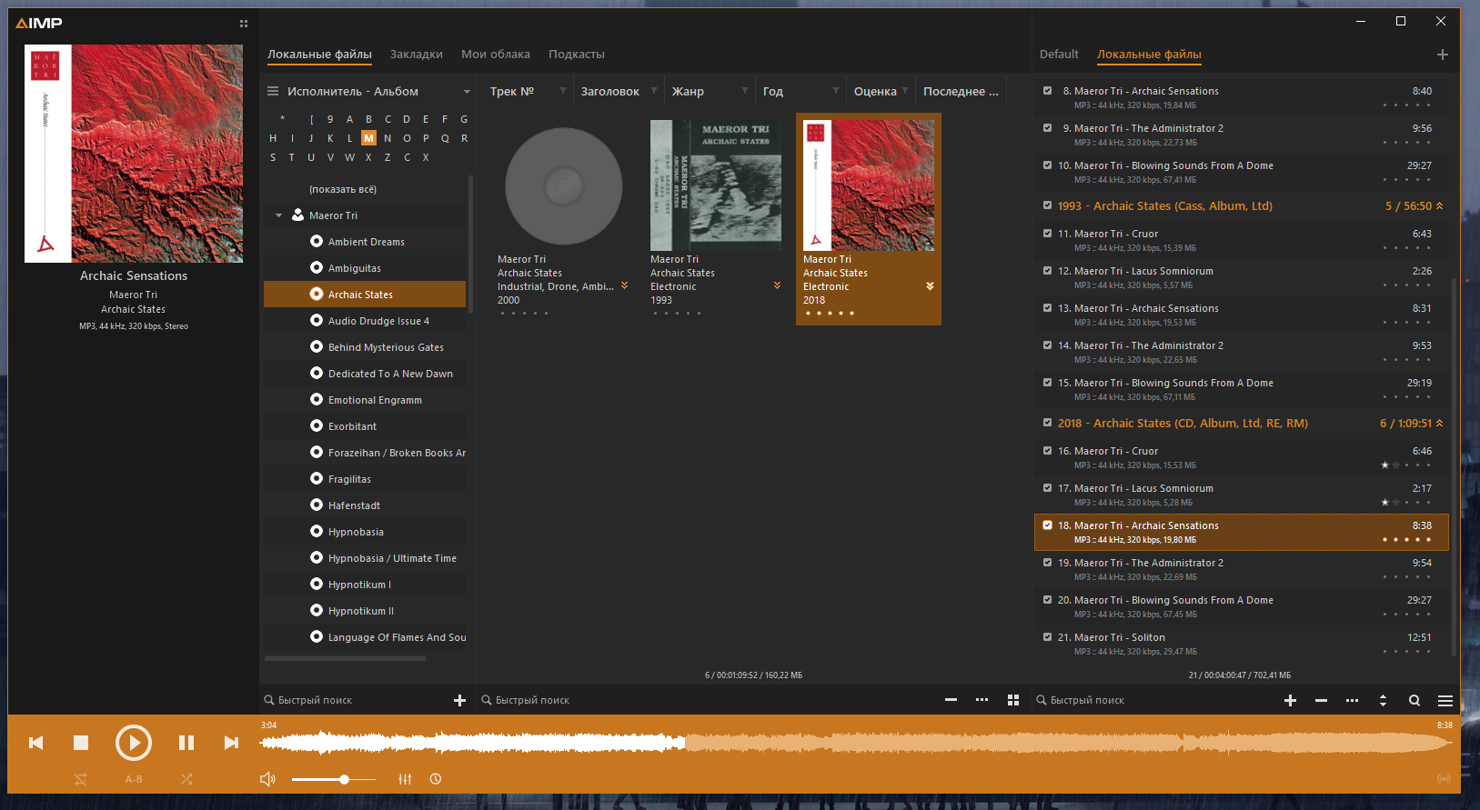The image size is (1480, 810).
Task: Open the grouping hamburger menu in library
Action: click(x=273, y=91)
